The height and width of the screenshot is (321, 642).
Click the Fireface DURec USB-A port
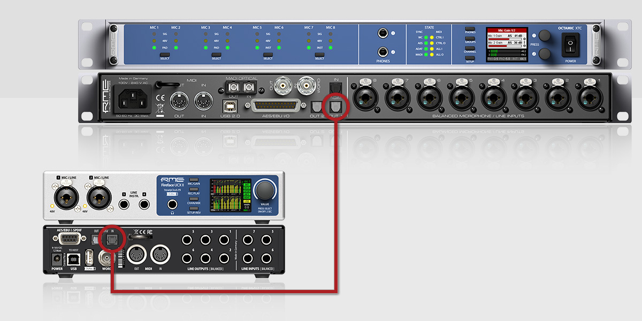coord(90,257)
